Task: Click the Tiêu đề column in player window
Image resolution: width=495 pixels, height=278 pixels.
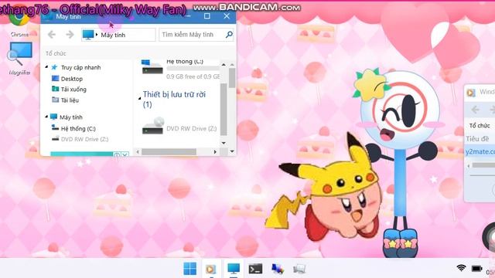Action: pos(477,139)
